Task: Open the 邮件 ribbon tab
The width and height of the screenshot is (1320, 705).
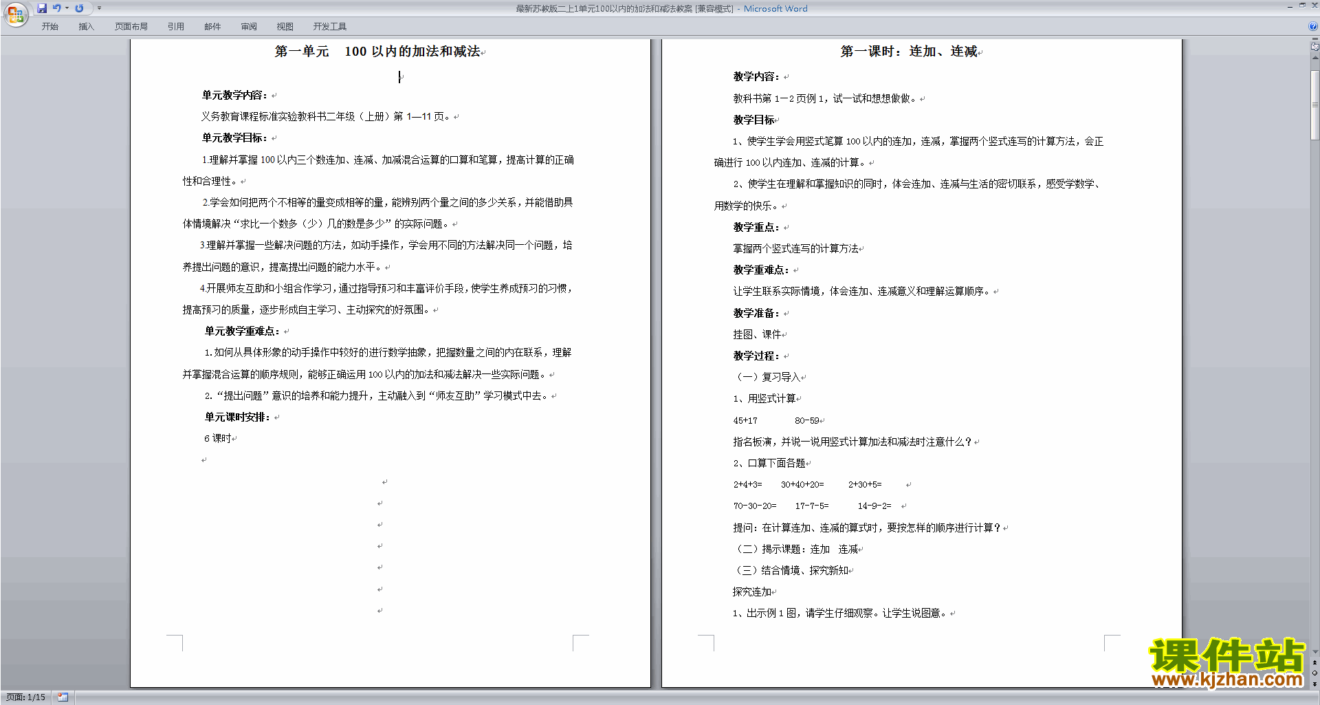Action: pyautogui.click(x=212, y=27)
